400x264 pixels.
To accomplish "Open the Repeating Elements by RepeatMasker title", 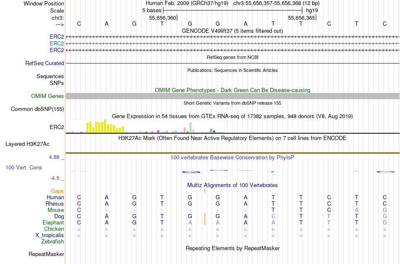I will [232, 248].
